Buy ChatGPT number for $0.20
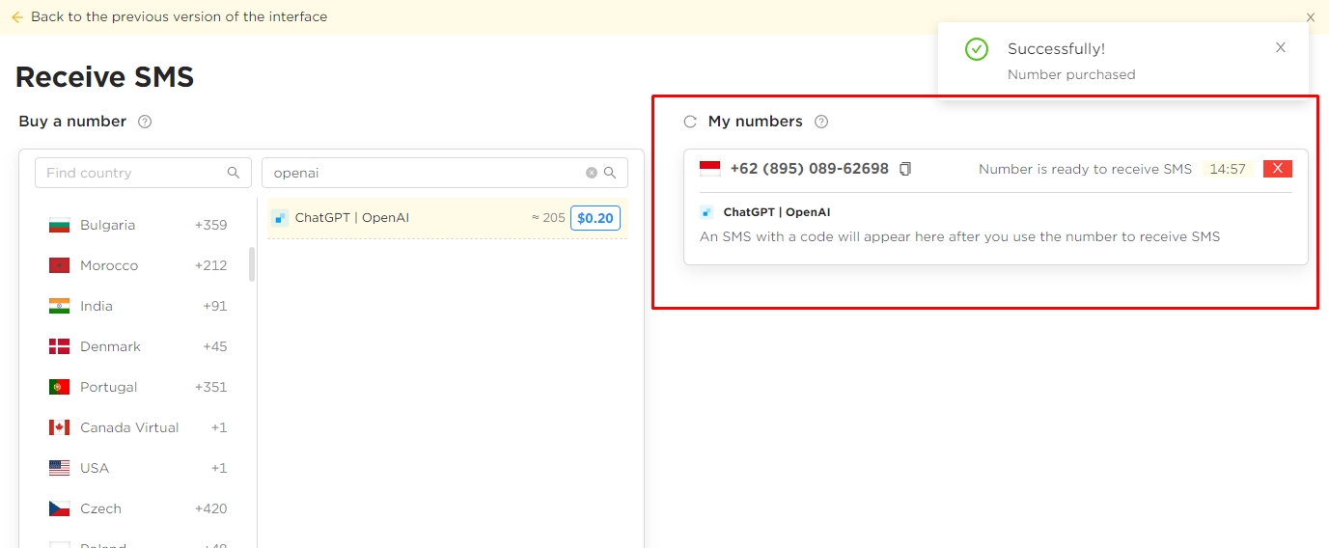Image resolution: width=1329 pixels, height=548 pixels. pyautogui.click(x=595, y=218)
